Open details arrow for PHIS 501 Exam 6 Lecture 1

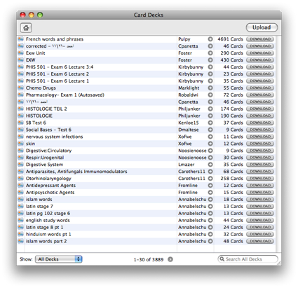[210, 81]
